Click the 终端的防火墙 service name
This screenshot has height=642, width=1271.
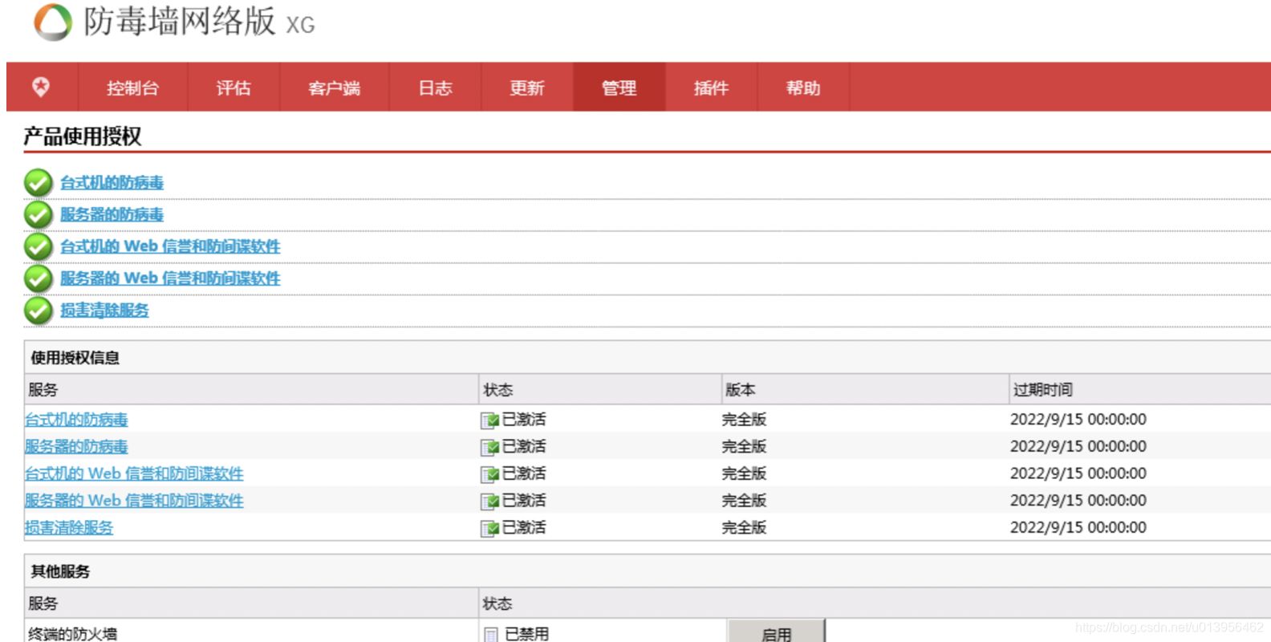point(73,634)
